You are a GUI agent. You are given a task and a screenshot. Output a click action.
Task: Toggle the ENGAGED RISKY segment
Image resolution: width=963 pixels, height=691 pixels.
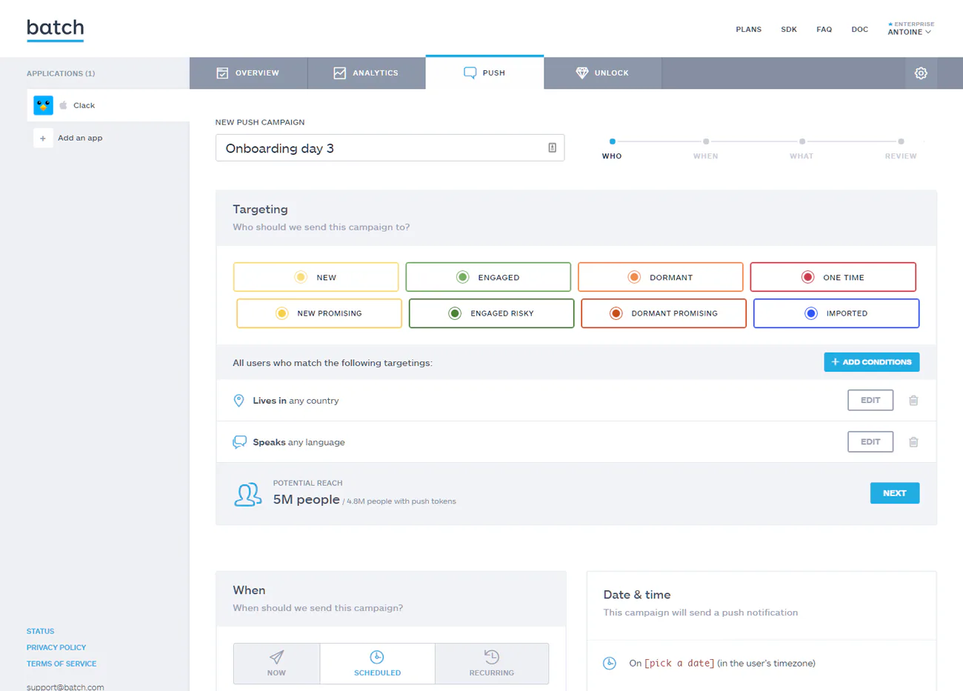[x=491, y=313]
